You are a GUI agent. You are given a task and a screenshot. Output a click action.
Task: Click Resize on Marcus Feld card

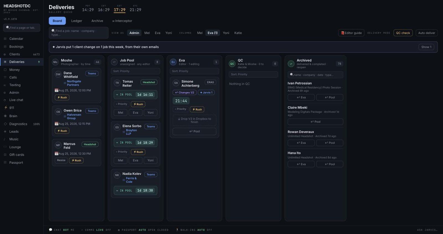[61, 160]
